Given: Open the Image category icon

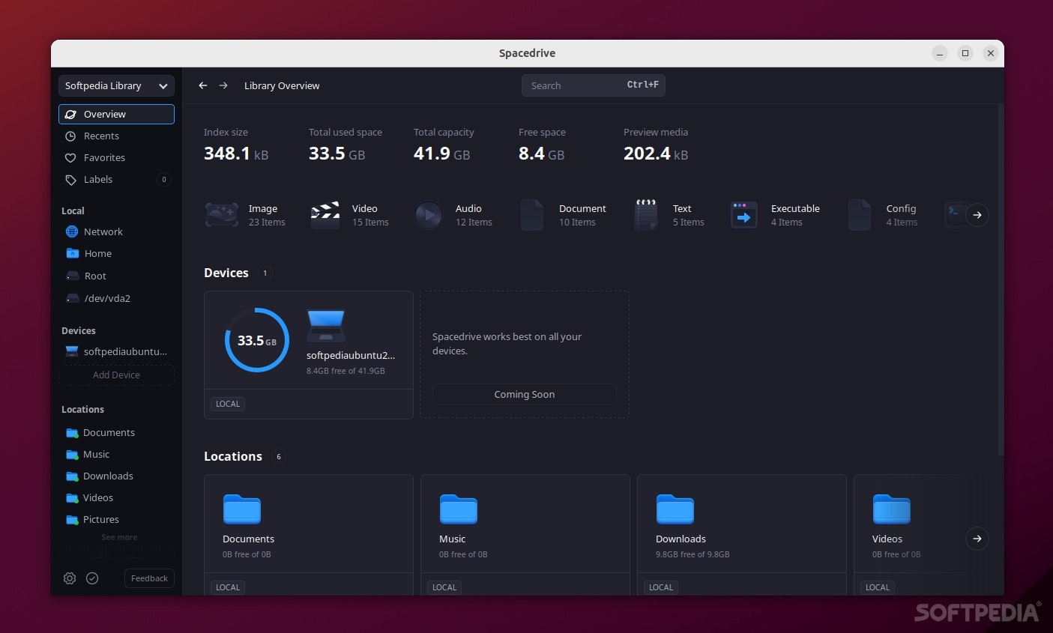Looking at the screenshot, I should coord(222,215).
